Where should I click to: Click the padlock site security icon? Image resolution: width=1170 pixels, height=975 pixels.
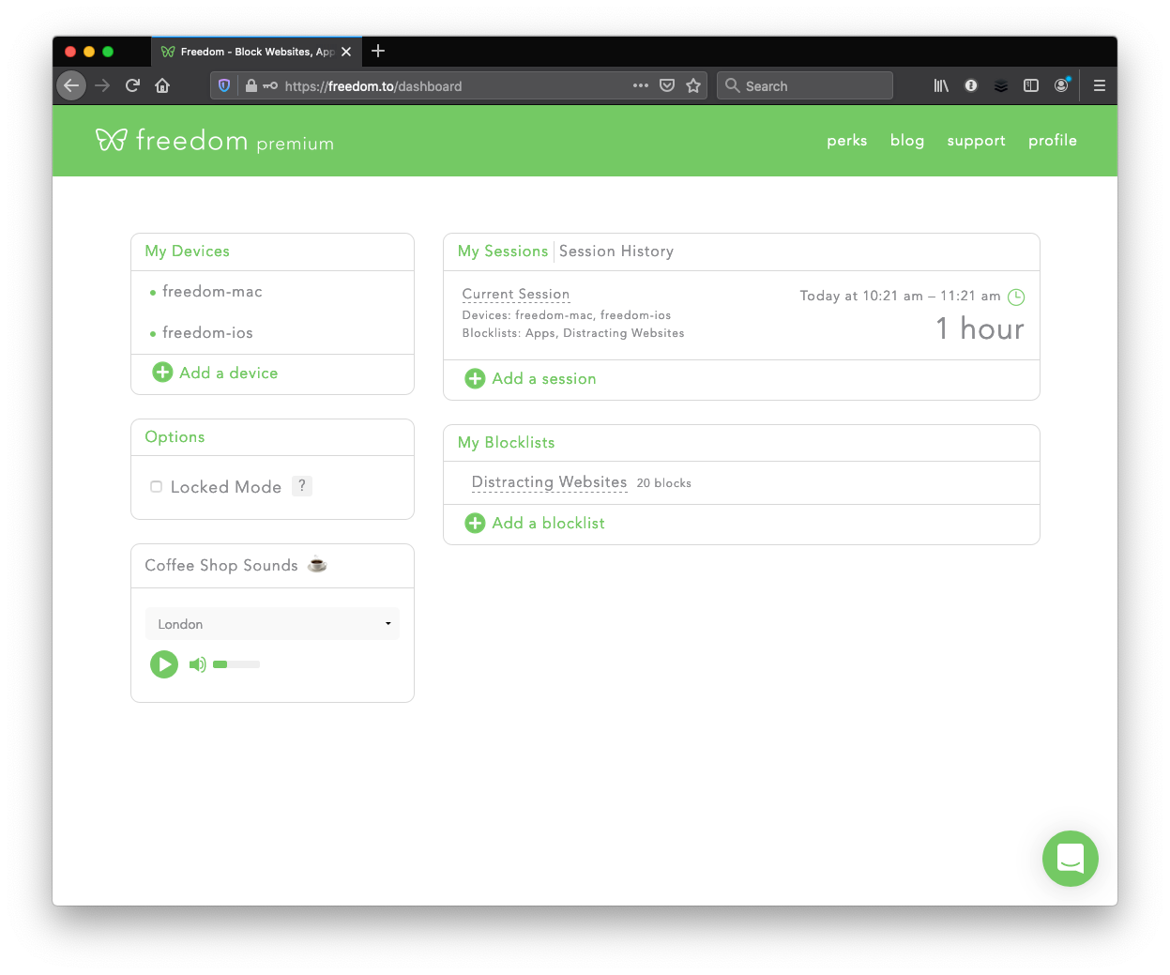[x=251, y=85]
